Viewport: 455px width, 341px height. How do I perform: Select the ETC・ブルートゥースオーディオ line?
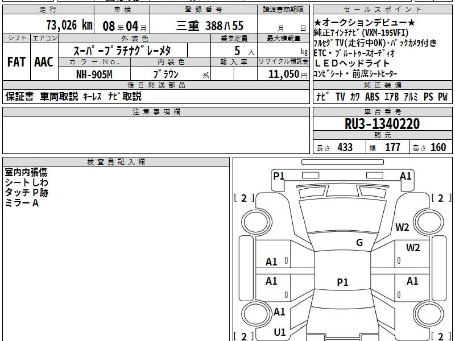(353, 53)
